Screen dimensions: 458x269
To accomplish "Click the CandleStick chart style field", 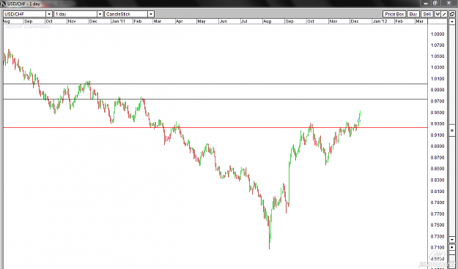I will [126, 14].
